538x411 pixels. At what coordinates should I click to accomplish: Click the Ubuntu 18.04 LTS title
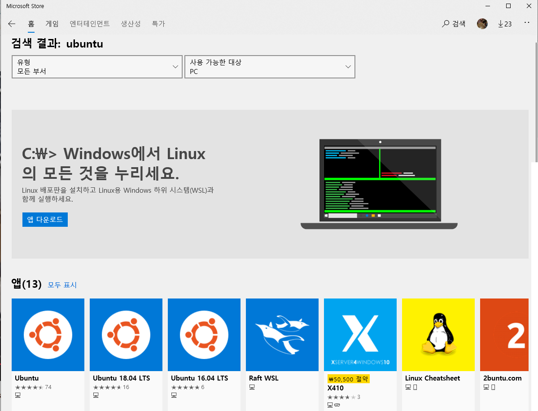tap(122, 378)
